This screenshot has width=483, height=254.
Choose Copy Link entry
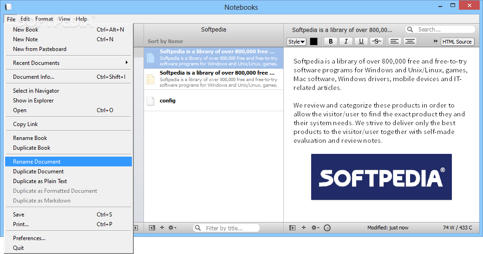(69, 124)
